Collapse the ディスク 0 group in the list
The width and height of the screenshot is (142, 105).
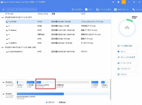click(x=3, y=17)
